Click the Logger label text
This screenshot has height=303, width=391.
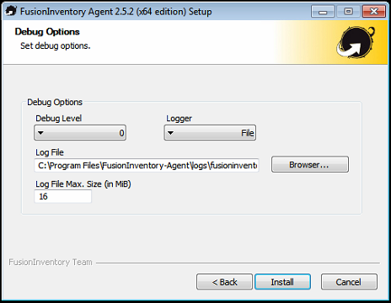pos(179,119)
